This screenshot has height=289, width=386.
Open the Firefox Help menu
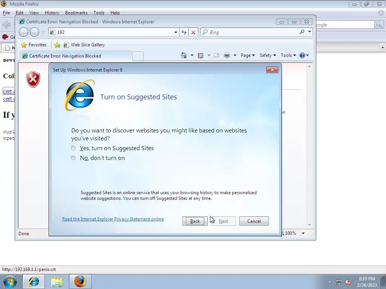(115, 13)
